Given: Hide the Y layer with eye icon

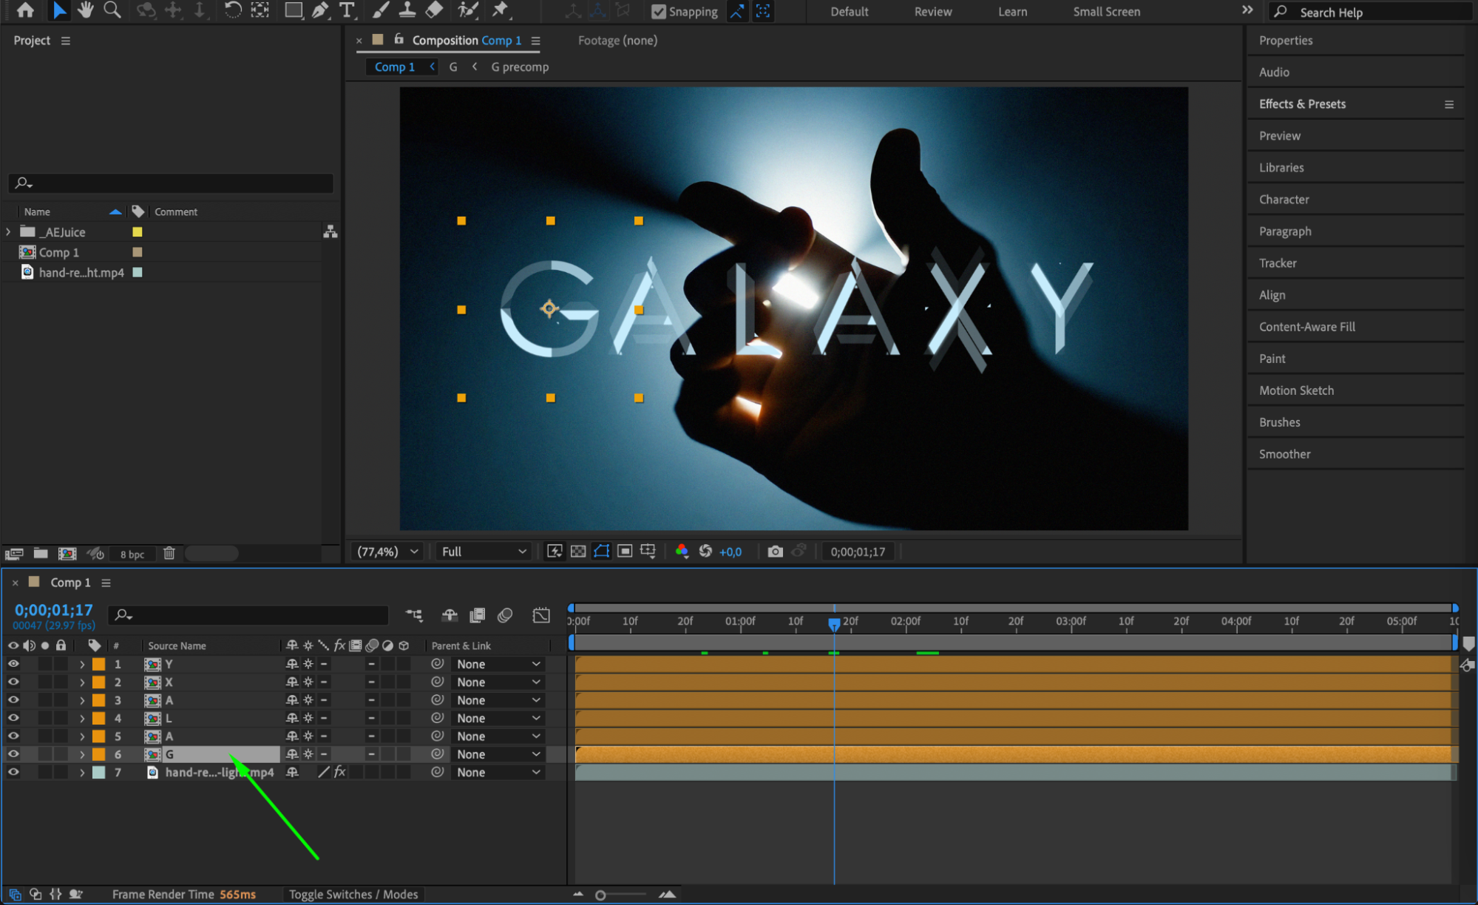Looking at the screenshot, I should pos(13,664).
